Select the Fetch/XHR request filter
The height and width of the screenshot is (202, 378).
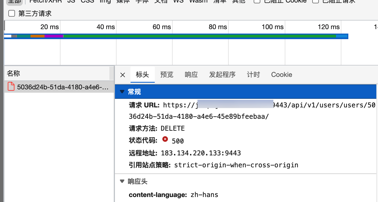(45, 1)
